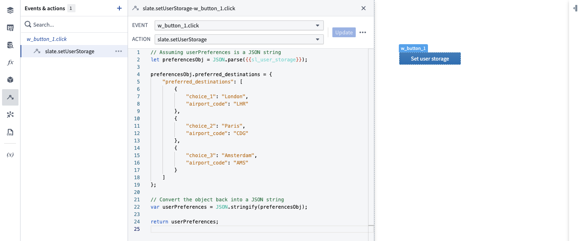Open the layers (widgets) panel icon
Screen dimensions: 581x241
10,10
